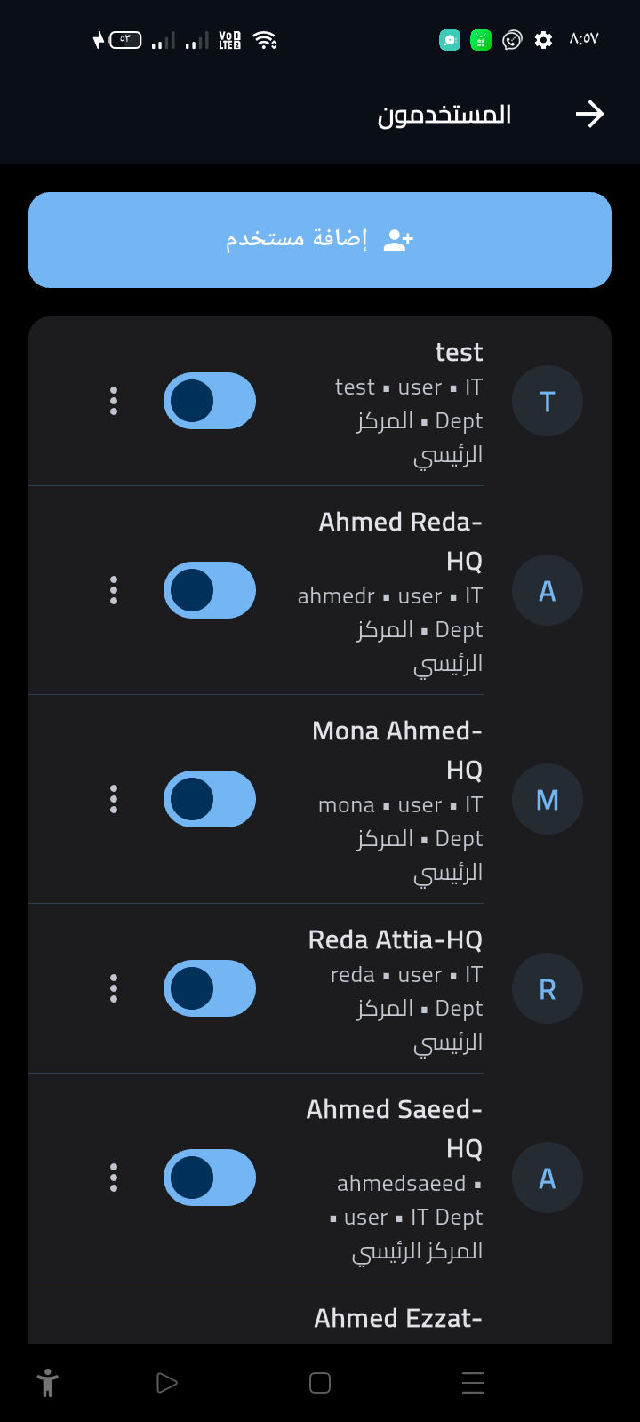This screenshot has width=640, height=1422.
Task: Tap the back arrow in header
Action: [589, 114]
